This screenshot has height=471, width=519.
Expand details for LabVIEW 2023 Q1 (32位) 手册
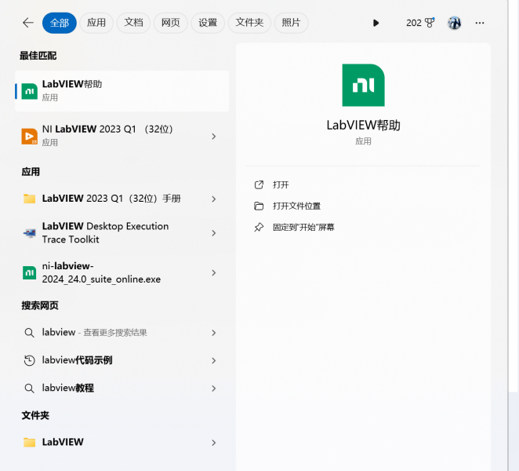coord(214,199)
